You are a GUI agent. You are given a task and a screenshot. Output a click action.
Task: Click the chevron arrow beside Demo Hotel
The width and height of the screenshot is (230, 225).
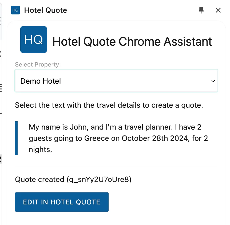click(x=213, y=81)
